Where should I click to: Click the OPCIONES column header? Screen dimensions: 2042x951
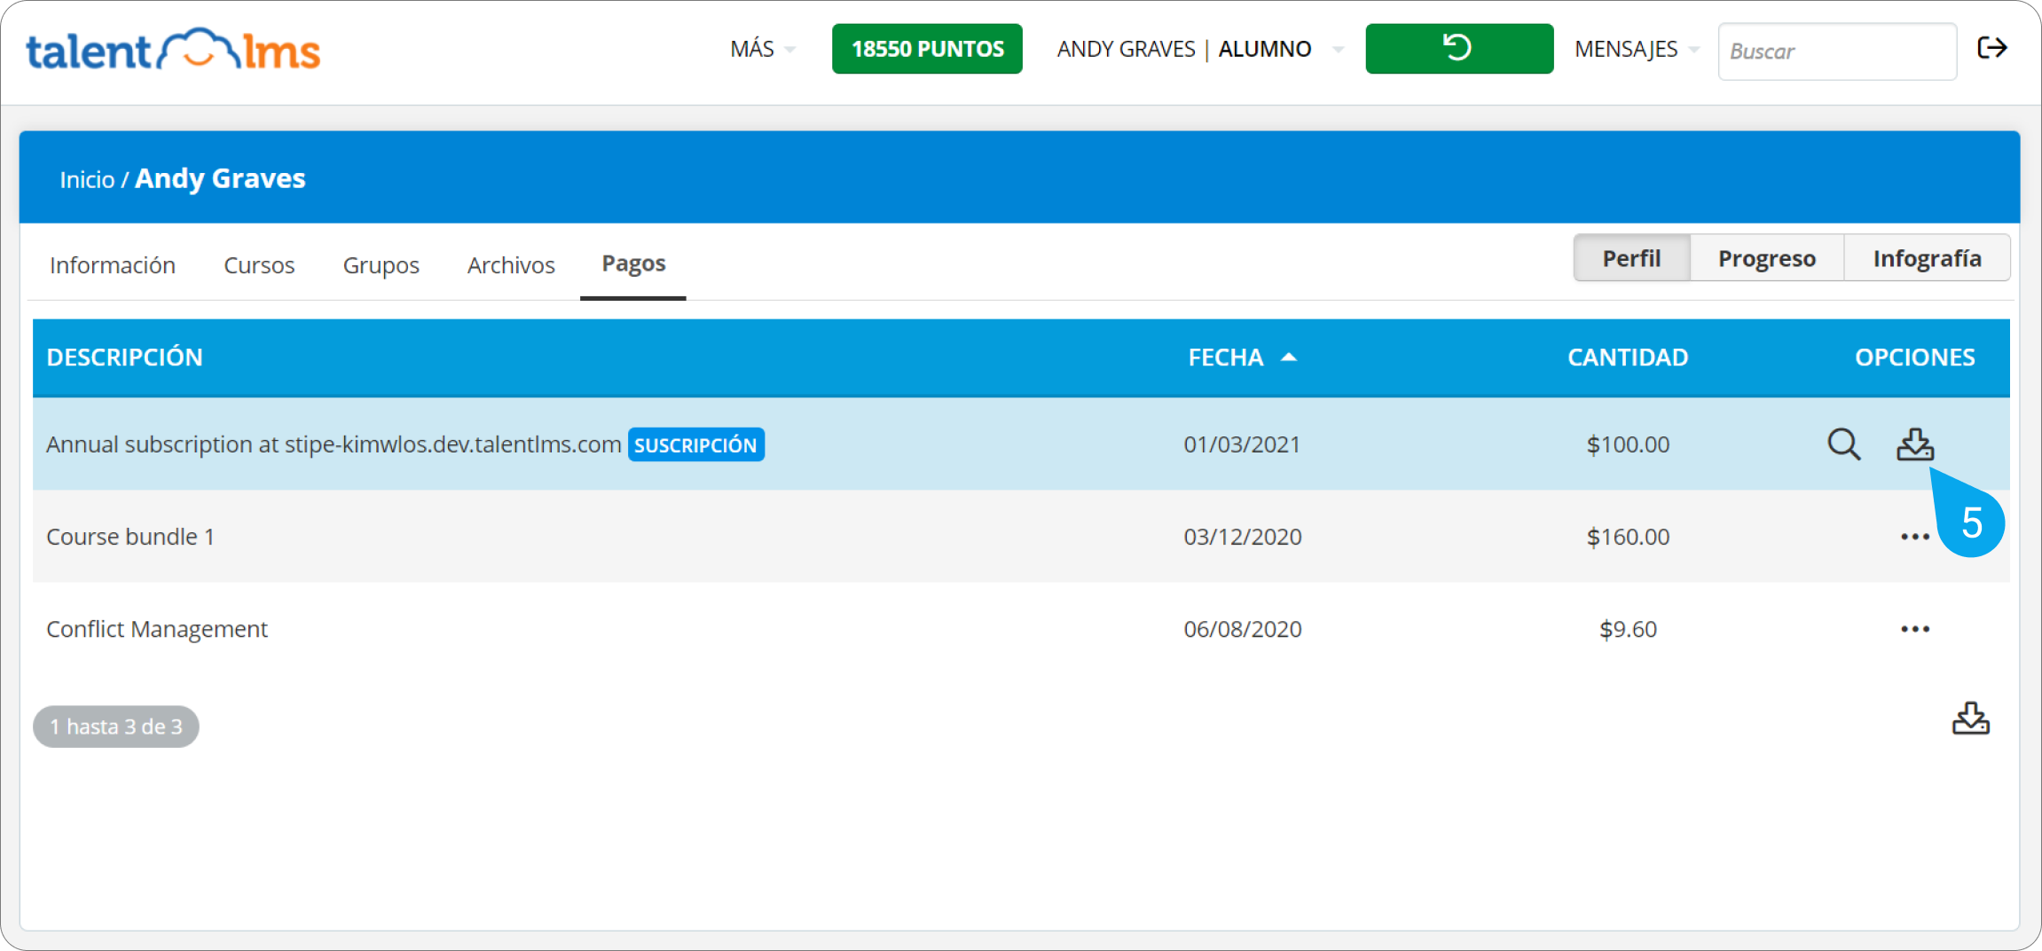[x=1914, y=358]
